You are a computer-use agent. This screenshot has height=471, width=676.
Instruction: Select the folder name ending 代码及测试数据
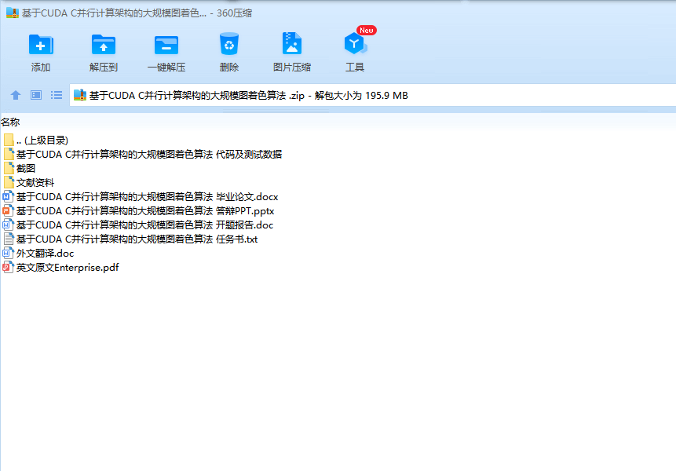[149, 155]
